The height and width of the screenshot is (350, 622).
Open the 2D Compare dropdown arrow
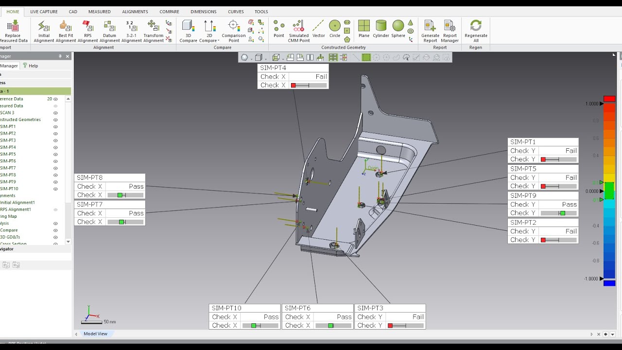click(x=219, y=41)
